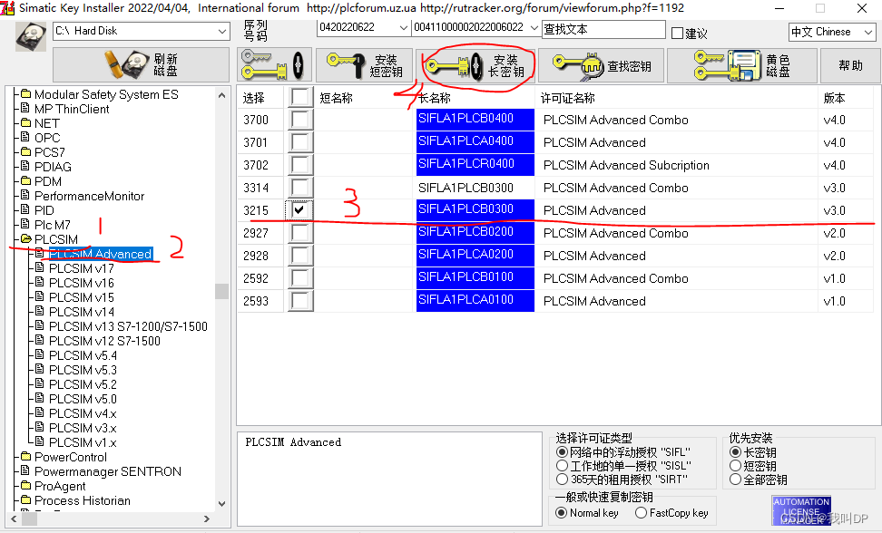Select Powermanager SENTRON tree item

coord(108,471)
